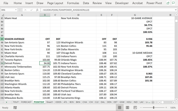
Task: Expand the formula bar with the chevron
Action: 176,10
